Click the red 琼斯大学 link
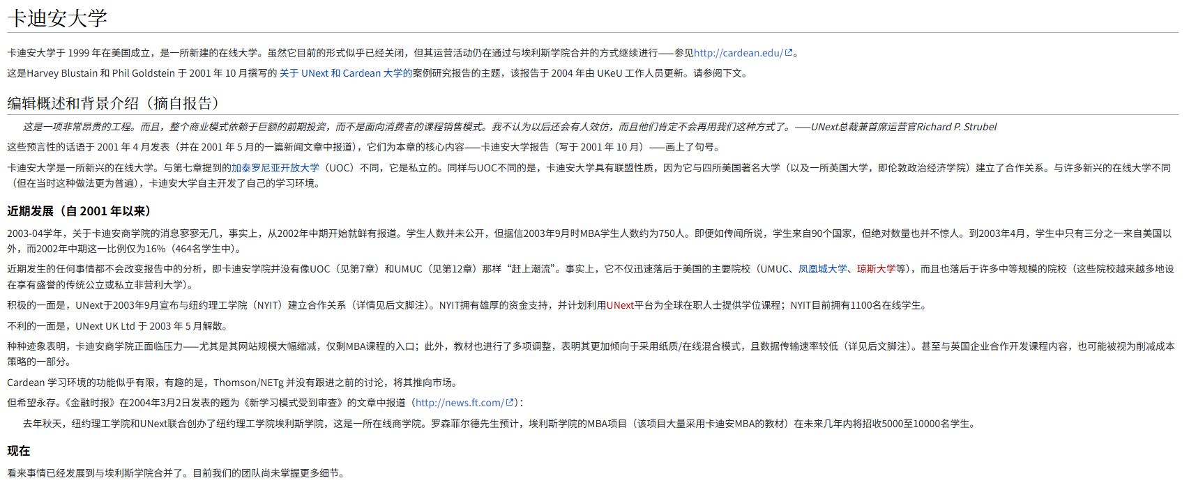The image size is (1189, 485). [877, 269]
